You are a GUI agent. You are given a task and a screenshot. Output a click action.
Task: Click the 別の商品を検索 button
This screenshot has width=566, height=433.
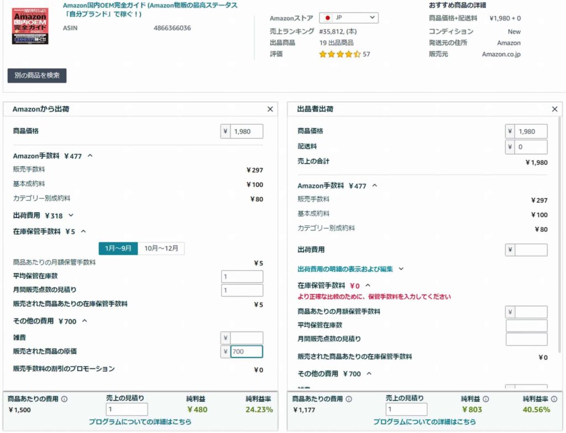pyautogui.click(x=37, y=76)
